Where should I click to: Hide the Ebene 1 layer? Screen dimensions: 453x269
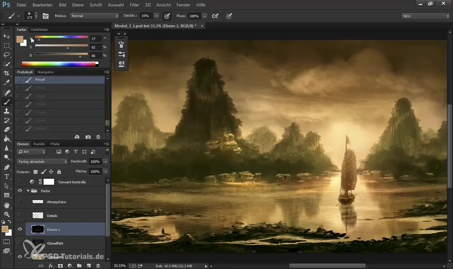(x=20, y=229)
